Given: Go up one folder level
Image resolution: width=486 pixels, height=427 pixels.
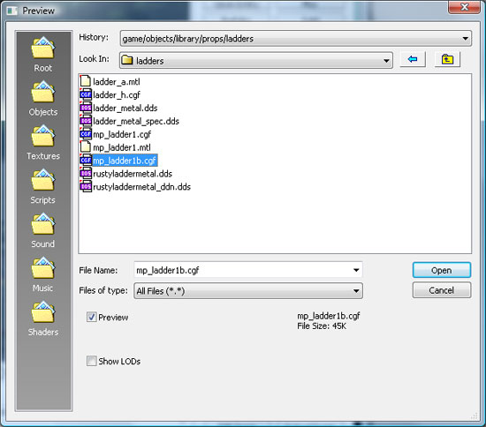Looking at the screenshot, I should coord(447,59).
